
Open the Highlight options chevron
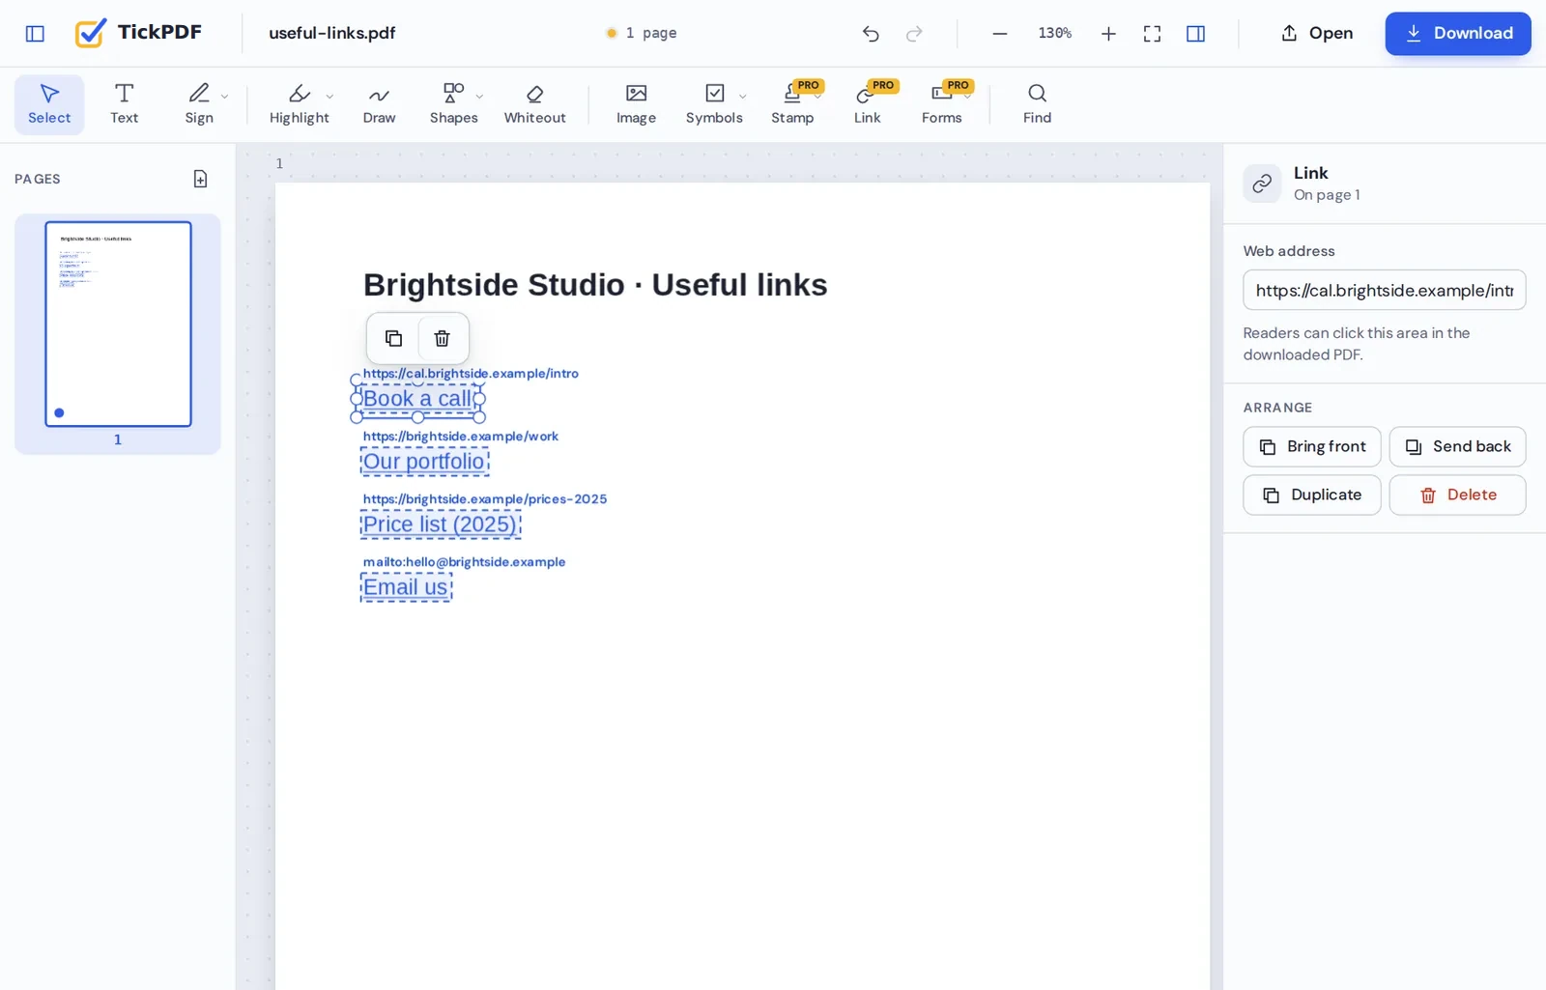coord(329,97)
